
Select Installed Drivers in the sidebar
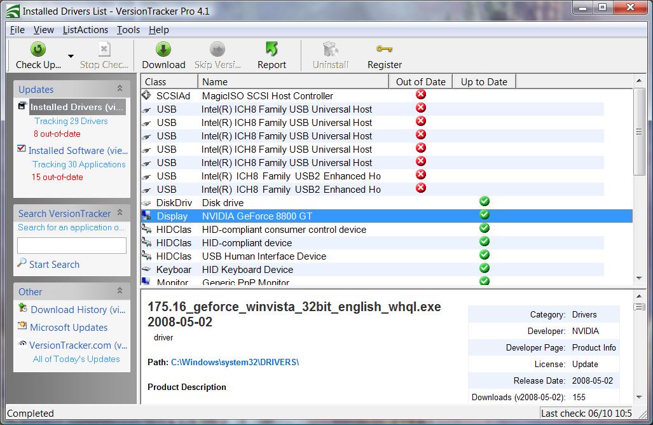tap(77, 107)
